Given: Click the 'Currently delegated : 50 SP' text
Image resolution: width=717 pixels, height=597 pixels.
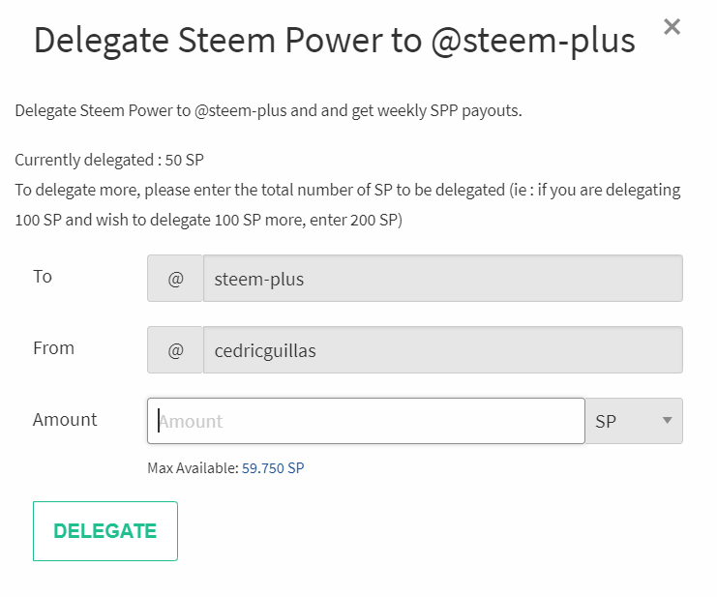Looking at the screenshot, I should tap(109, 160).
